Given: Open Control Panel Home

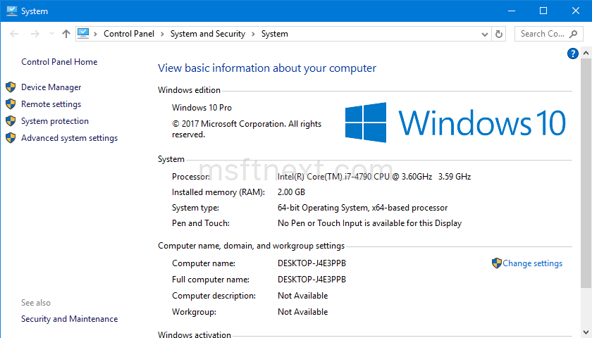Looking at the screenshot, I should tap(59, 62).
